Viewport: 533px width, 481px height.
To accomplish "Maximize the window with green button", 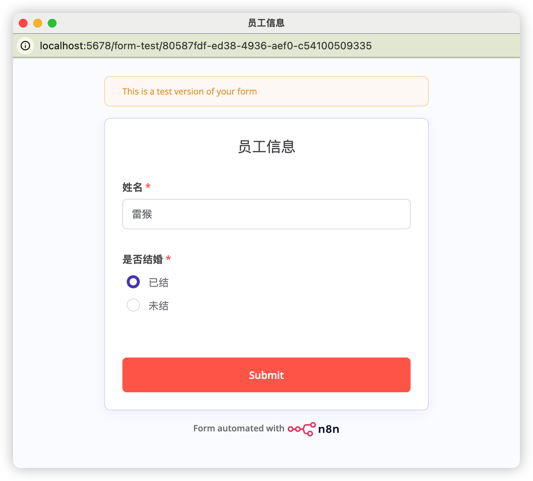I will click(x=52, y=23).
